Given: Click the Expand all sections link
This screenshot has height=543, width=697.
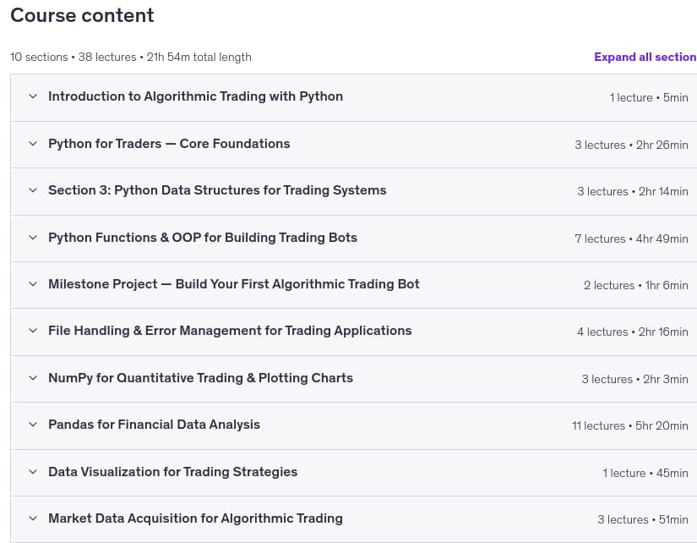Looking at the screenshot, I should (645, 57).
